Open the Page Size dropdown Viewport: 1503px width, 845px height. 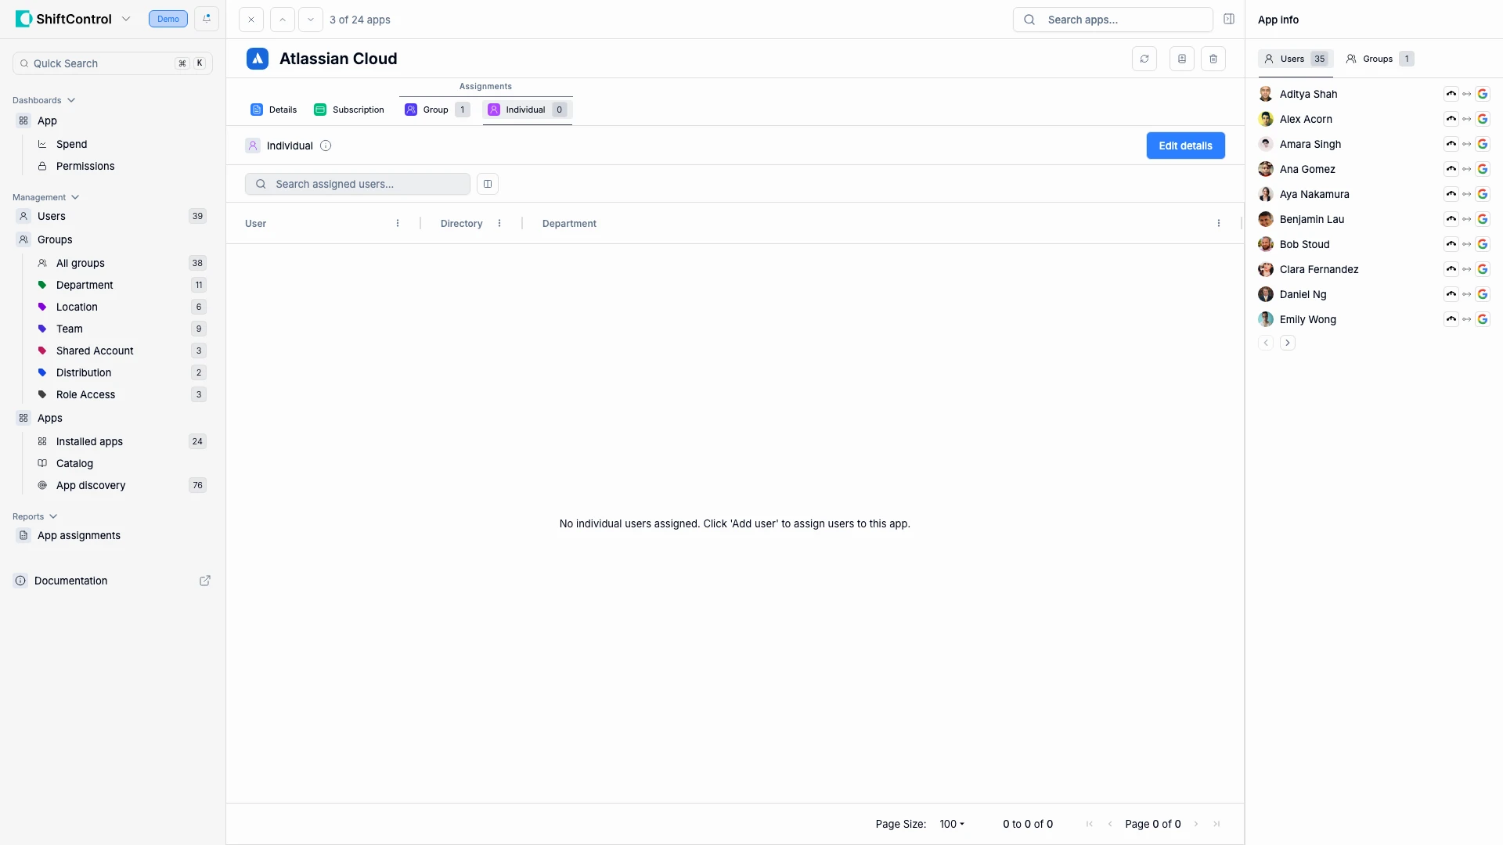pos(951,824)
